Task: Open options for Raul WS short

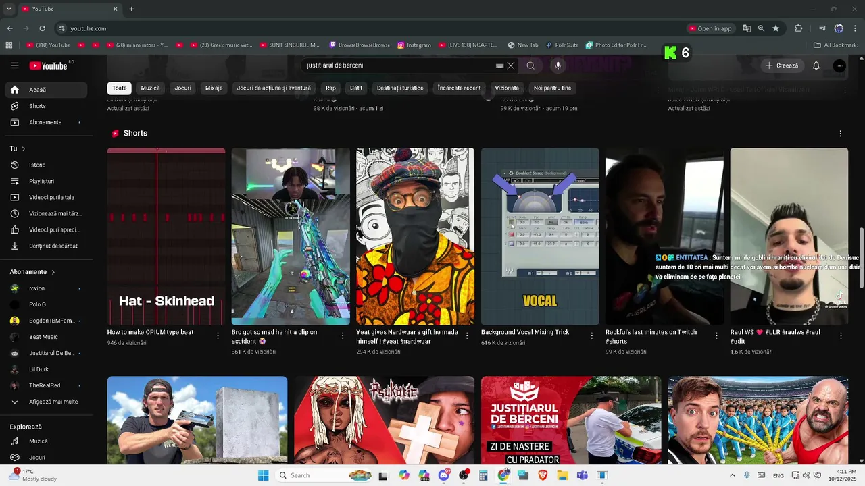Action: click(x=841, y=335)
